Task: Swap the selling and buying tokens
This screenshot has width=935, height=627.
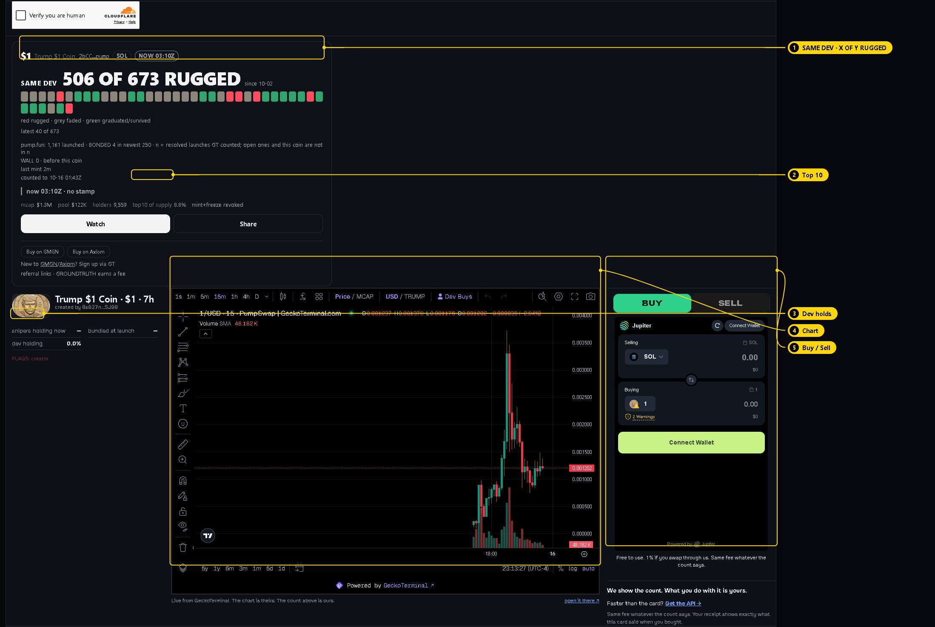Action: pyautogui.click(x=691, y=380)
